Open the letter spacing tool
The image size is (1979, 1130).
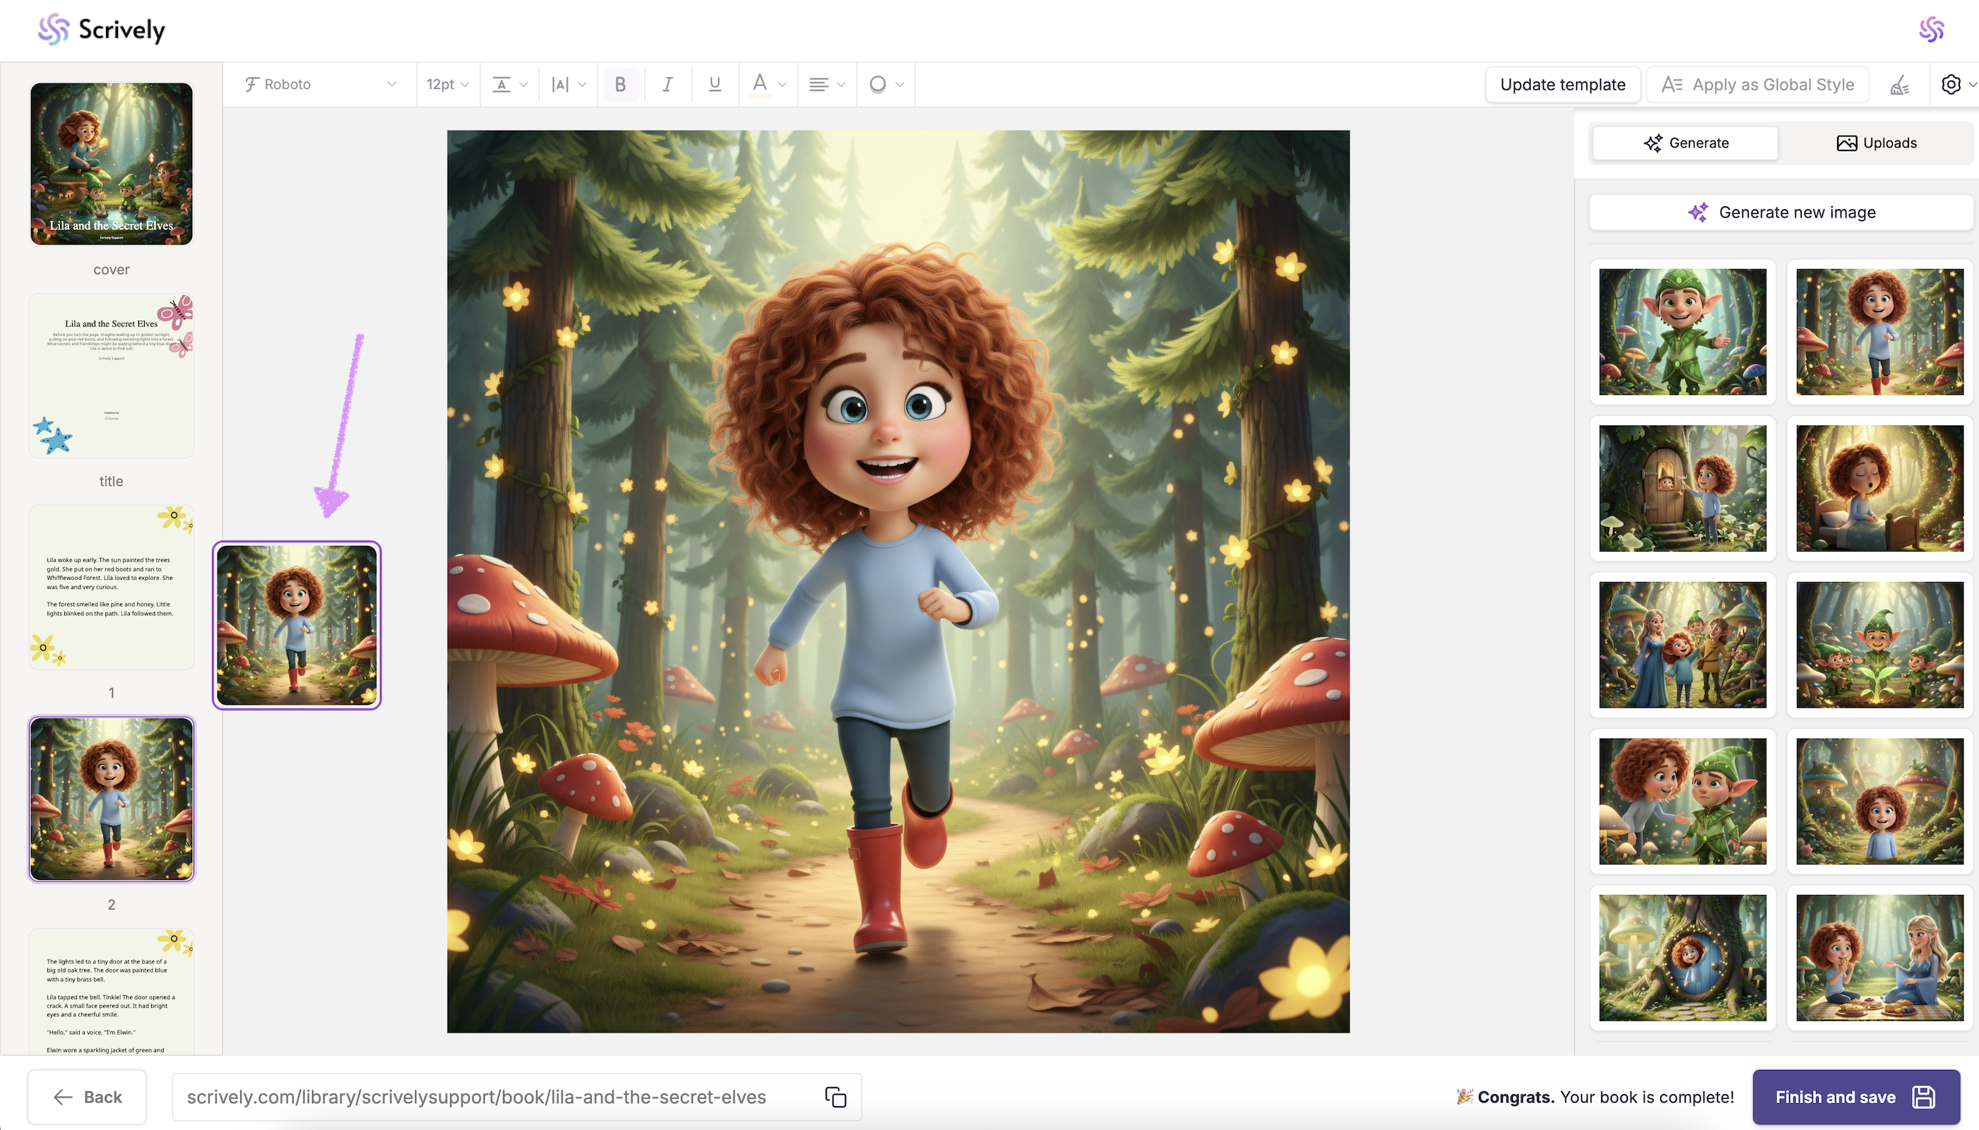[567, 84]
